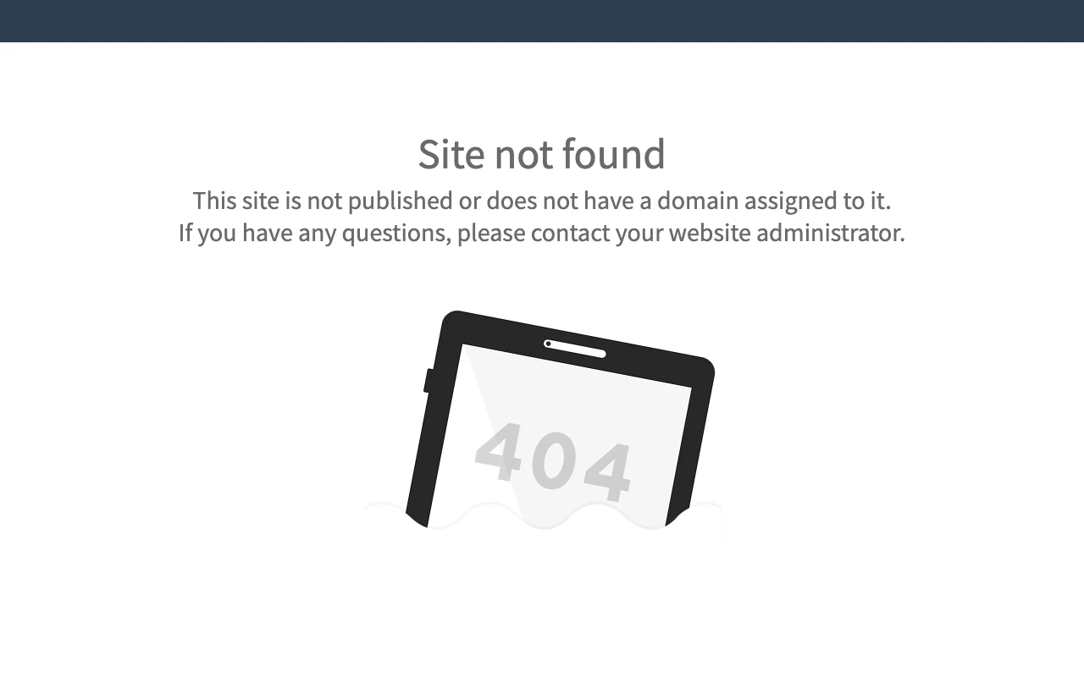The height and width of the screenshot is (677, 1084).
Task: Click the words "please contact" in message
Action: click(534, 234)
